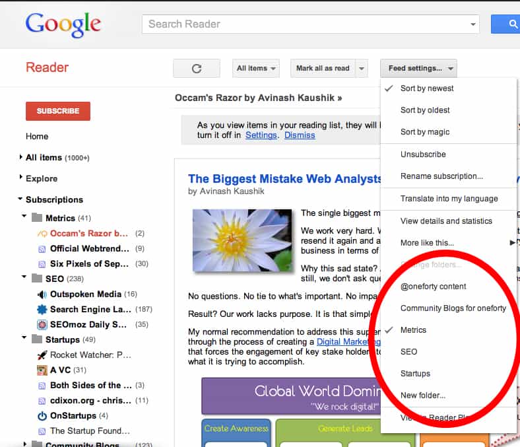Collapse the Startups folder arrow
The width and height of the screenshot is (520, 447).
pos(24,337)
